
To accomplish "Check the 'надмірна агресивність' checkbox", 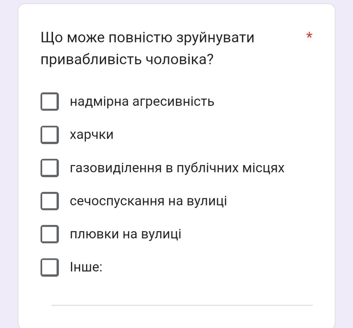I will (50, 101).
